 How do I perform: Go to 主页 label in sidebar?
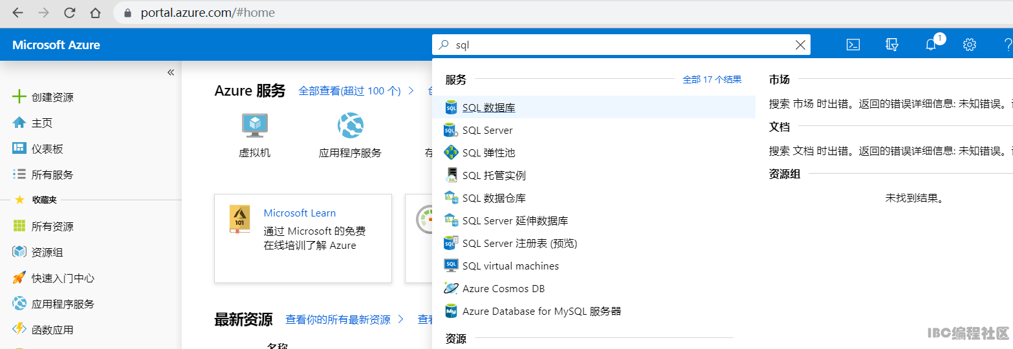pyautogui.click(x=42, y=123)
